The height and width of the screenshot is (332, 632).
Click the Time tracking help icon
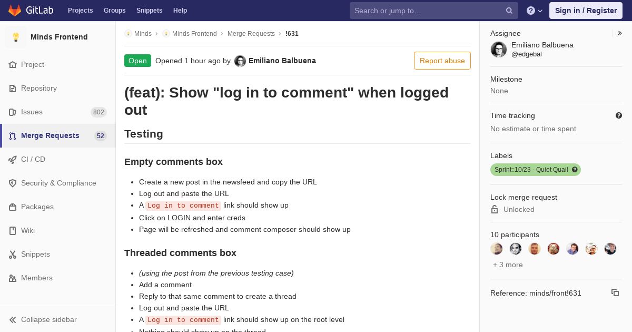click(x=619, y=115)
